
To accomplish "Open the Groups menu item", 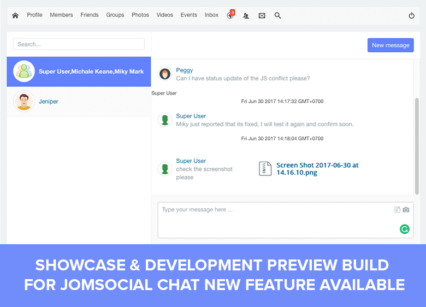I will (115, 15).
